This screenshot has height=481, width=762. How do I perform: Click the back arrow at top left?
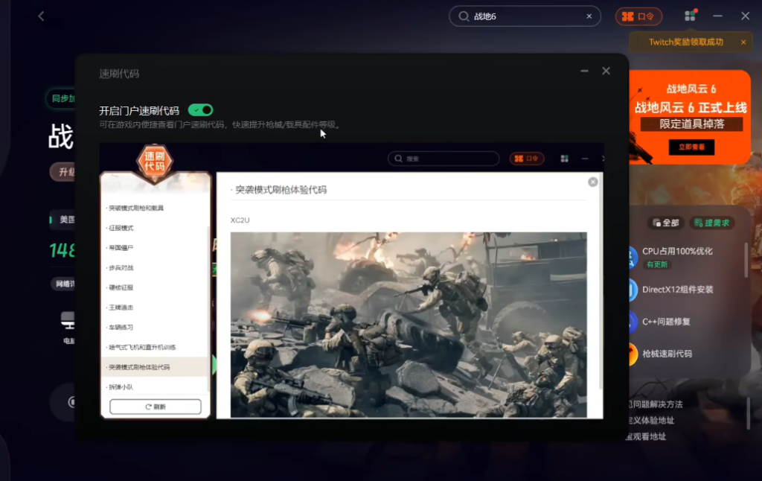[x=41, y=16]
